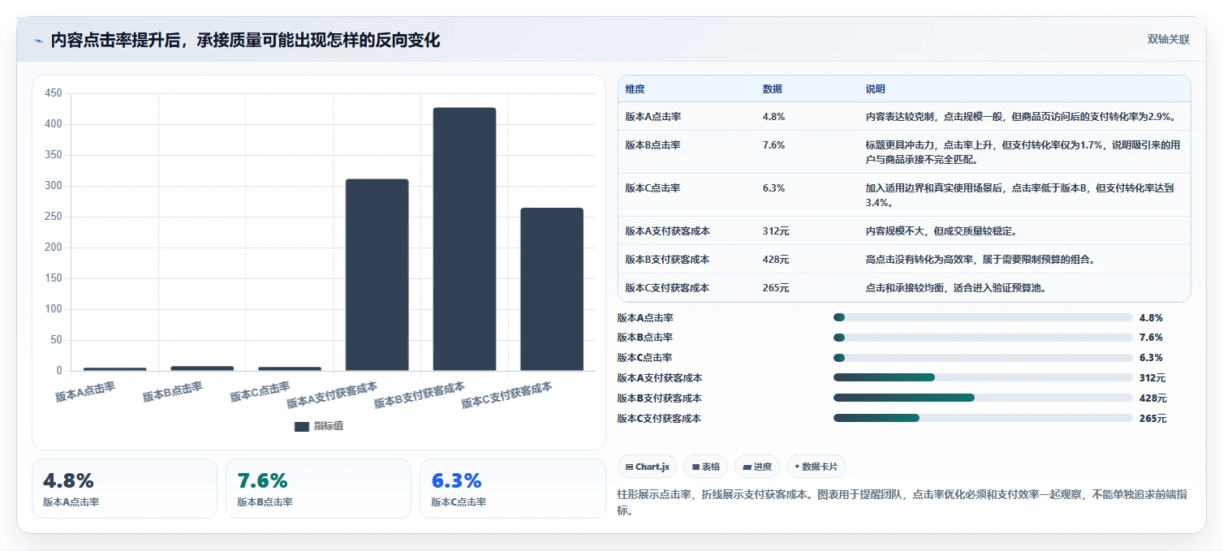Click the lightning icon beside the page title

pyautogui.click(x=38, y=41)
